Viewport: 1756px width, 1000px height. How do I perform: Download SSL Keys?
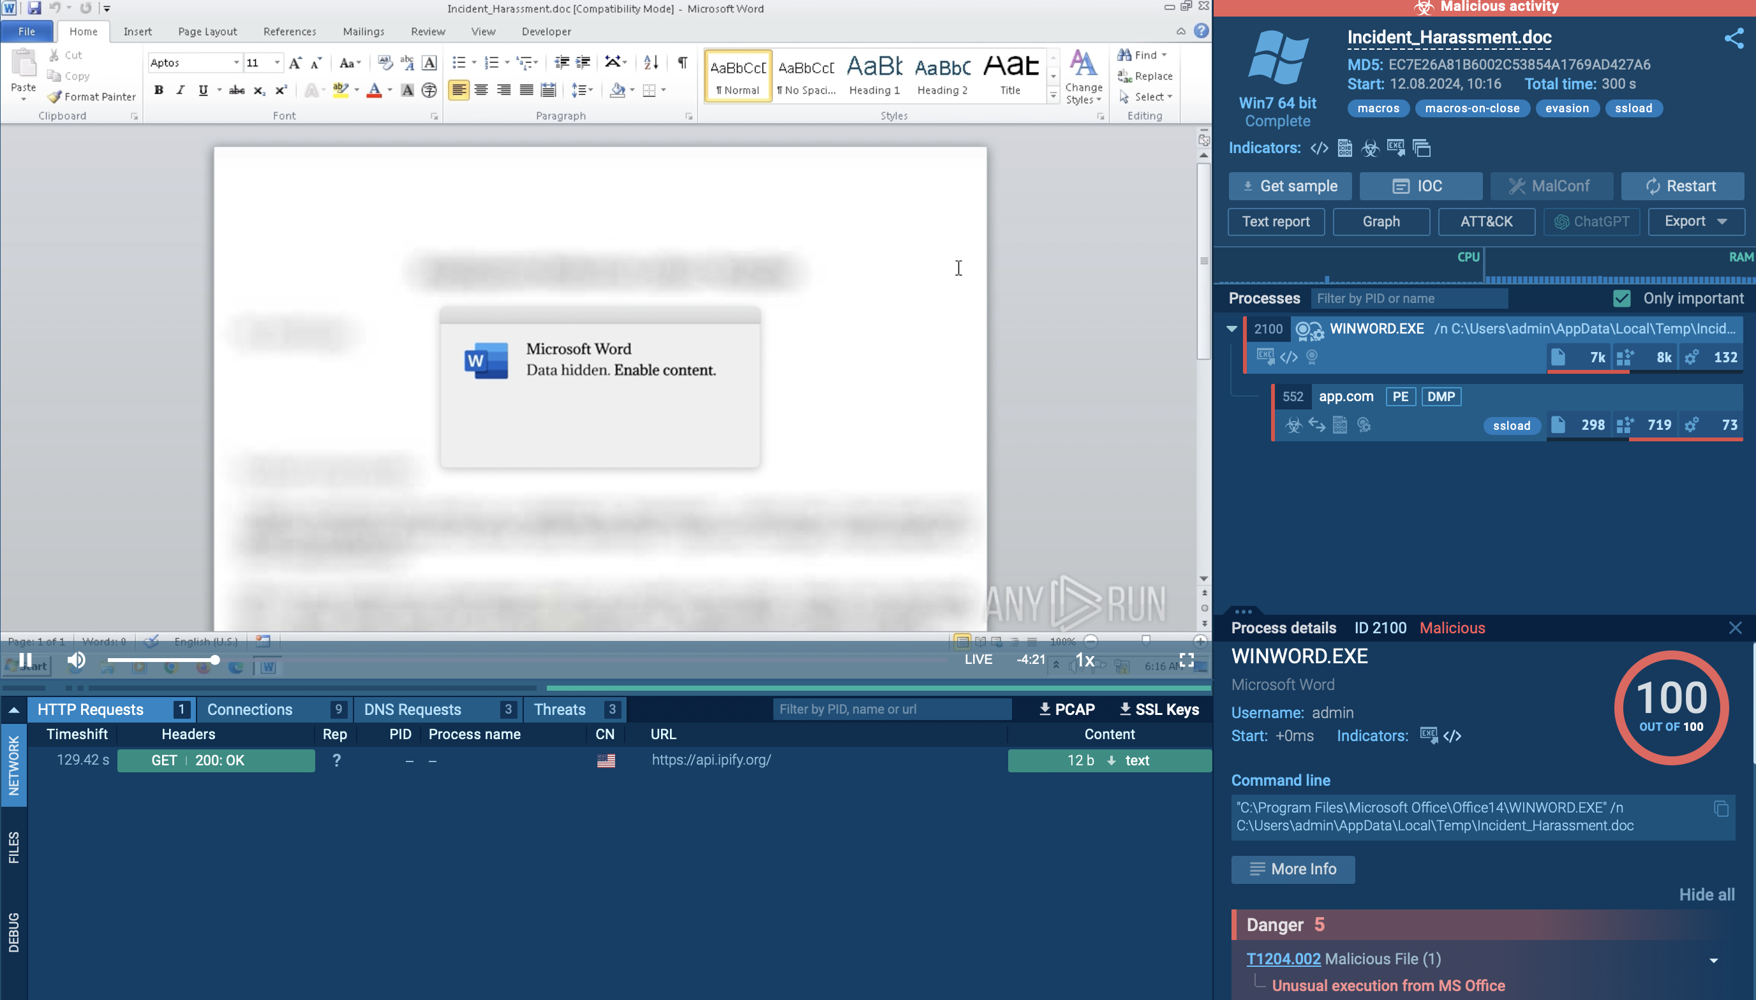tap(1159, 709)
